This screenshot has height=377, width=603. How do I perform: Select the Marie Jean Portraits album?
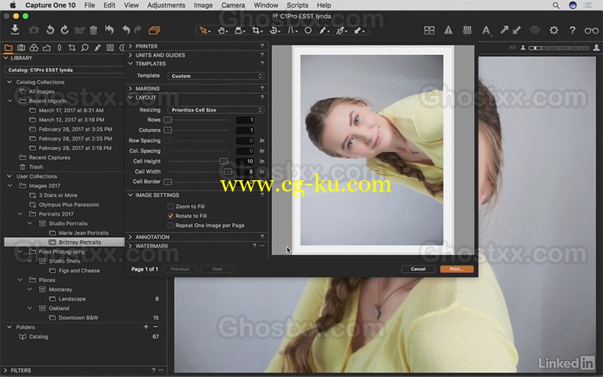point(84,233)
